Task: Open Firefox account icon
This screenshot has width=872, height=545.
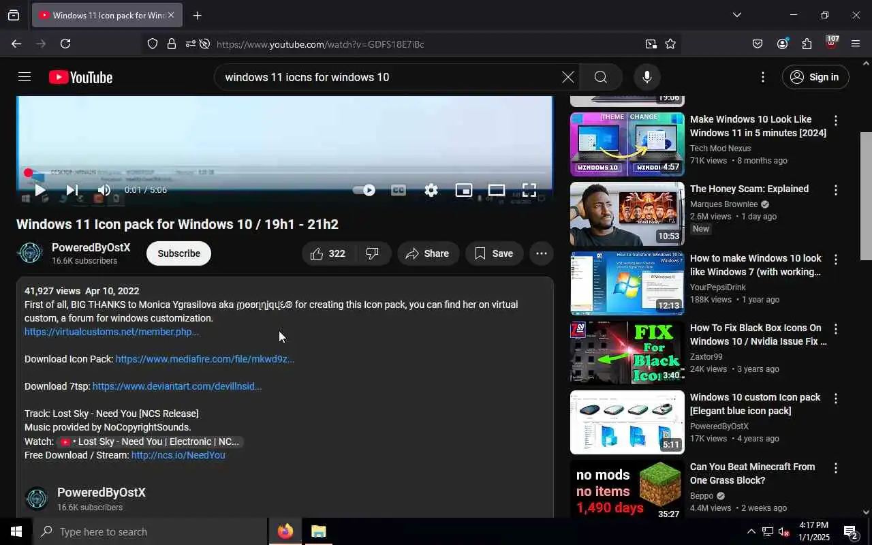Action: tap(782, 44)
